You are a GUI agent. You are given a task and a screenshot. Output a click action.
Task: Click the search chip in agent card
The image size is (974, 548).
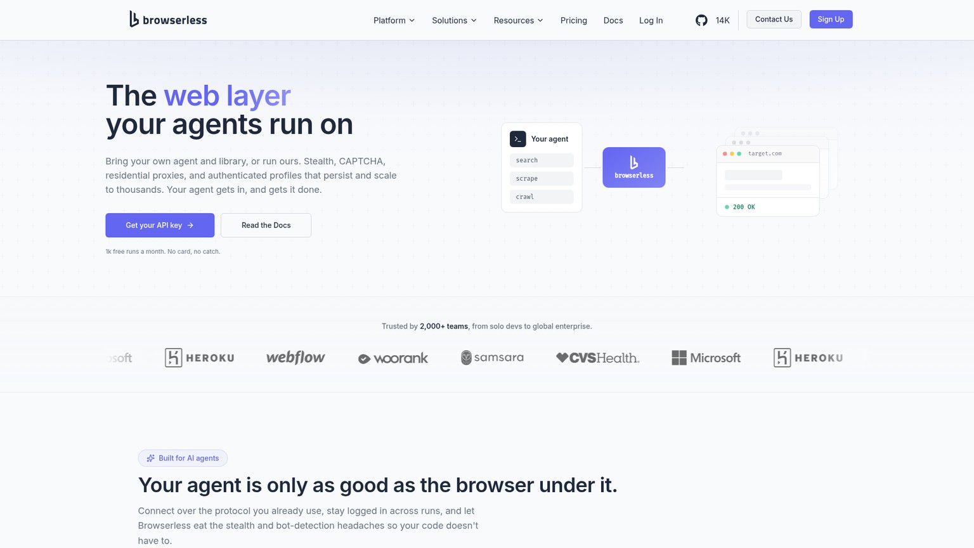[542, 160]
